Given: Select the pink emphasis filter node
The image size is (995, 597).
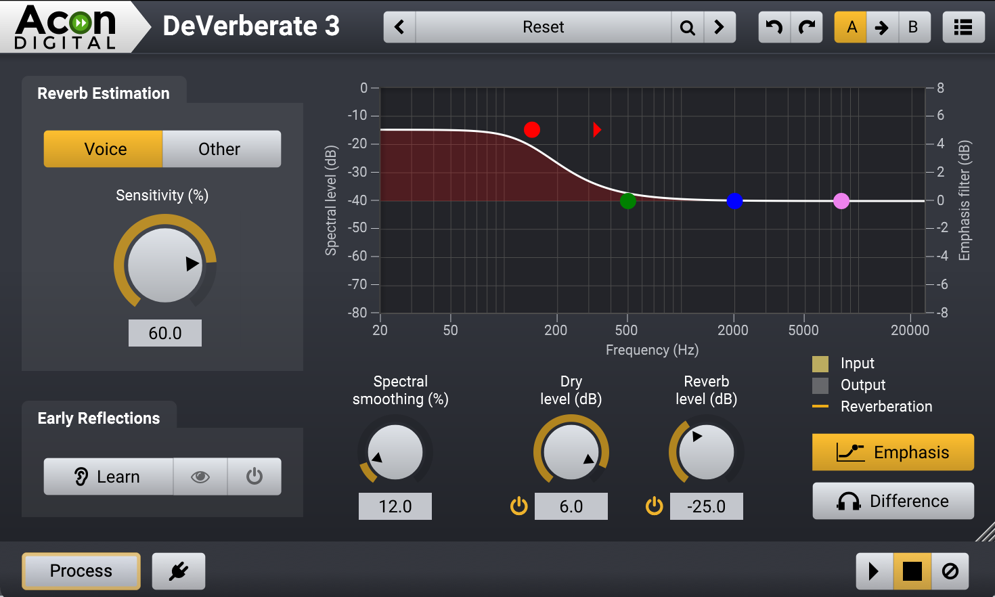Looking at the screenshot, I should click(841, 201).
